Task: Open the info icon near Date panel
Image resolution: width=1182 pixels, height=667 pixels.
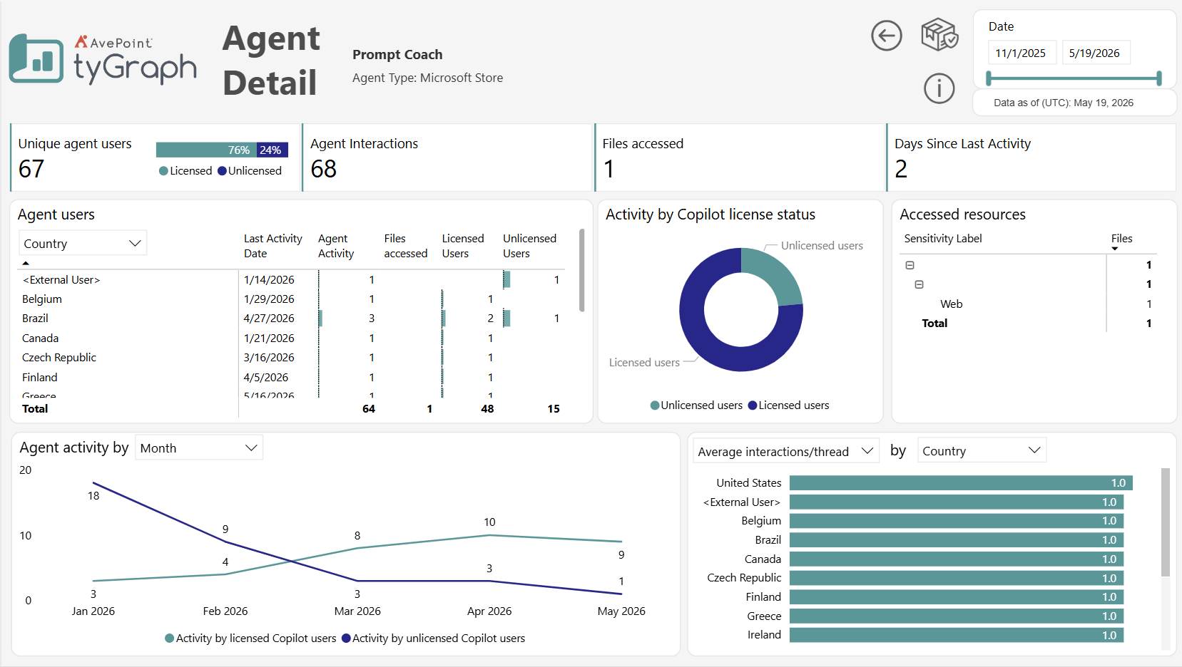Action: click(939, 88)
